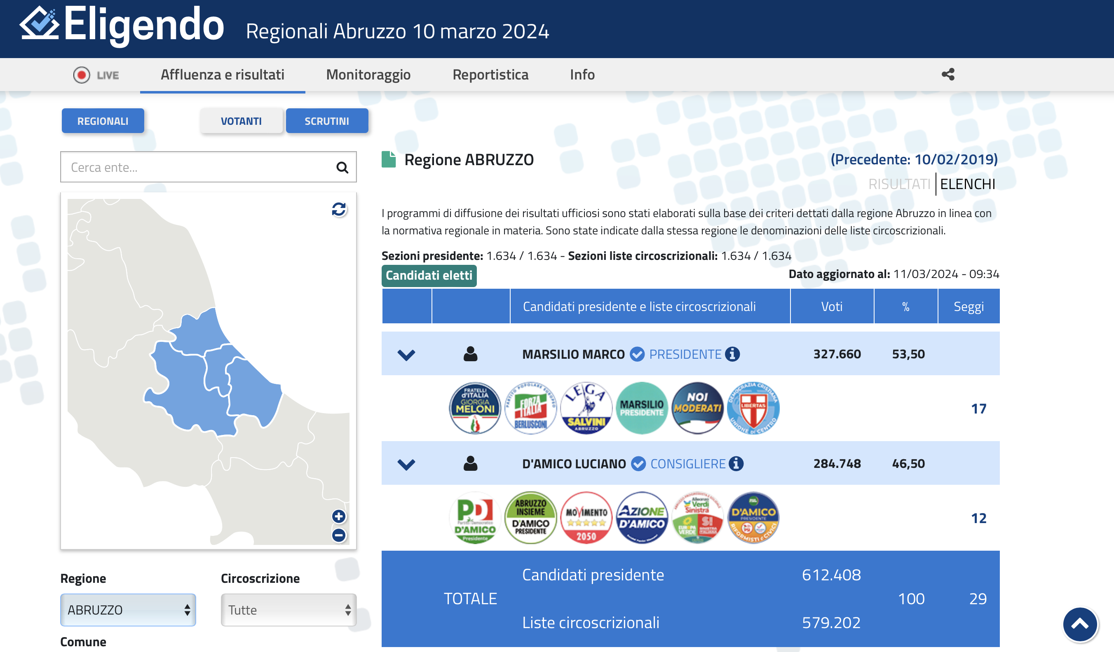This screenshot has height=652, width=1114.
Task: Zoom out of the map with minus icon
Action: pyautogui.click(x=339, y=535)
